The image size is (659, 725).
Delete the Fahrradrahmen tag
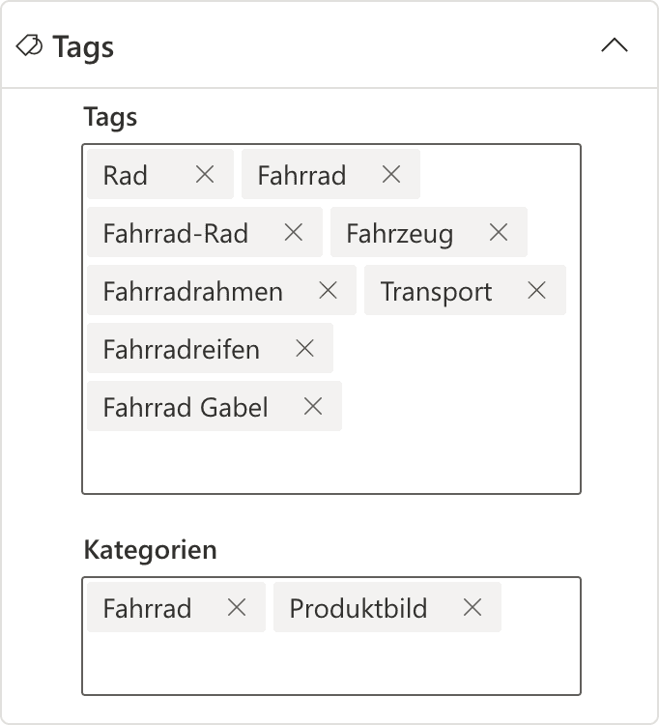(x=329, y=290)
